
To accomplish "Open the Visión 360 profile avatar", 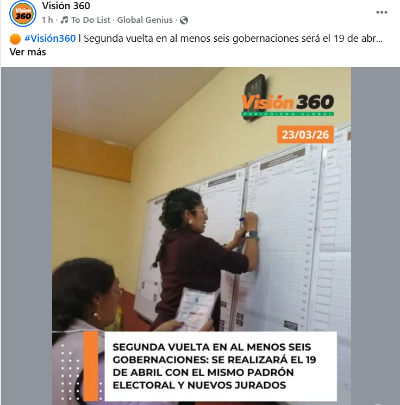I will click(23, 14).
